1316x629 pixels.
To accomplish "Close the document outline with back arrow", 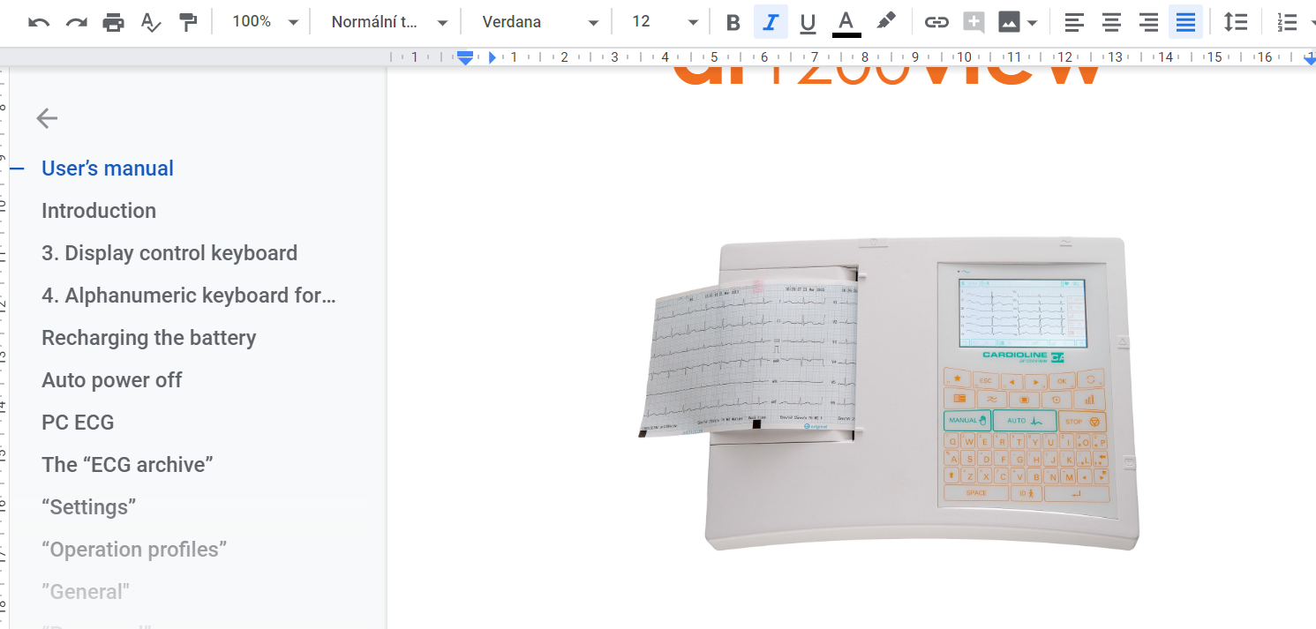I will (47, 118).
